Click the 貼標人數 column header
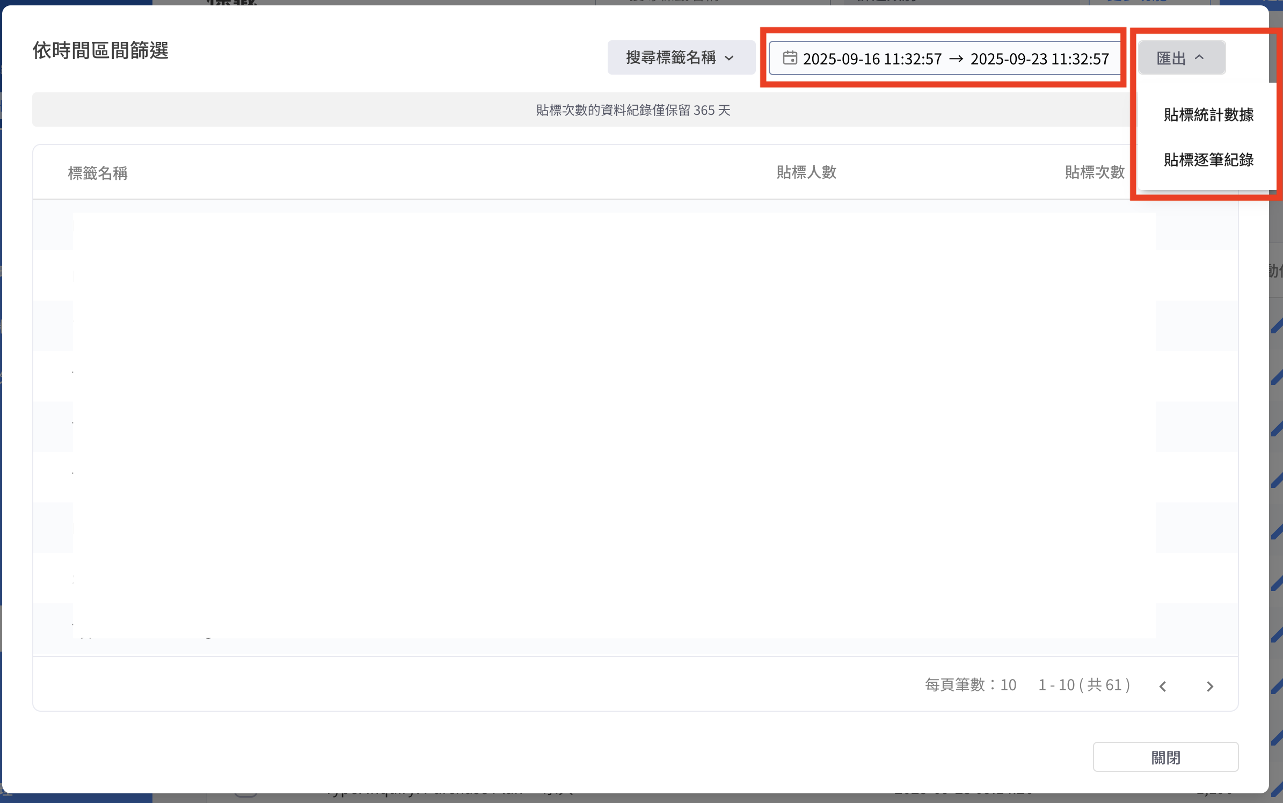The height and width of the screenshot is (803, 1283). 806,172
